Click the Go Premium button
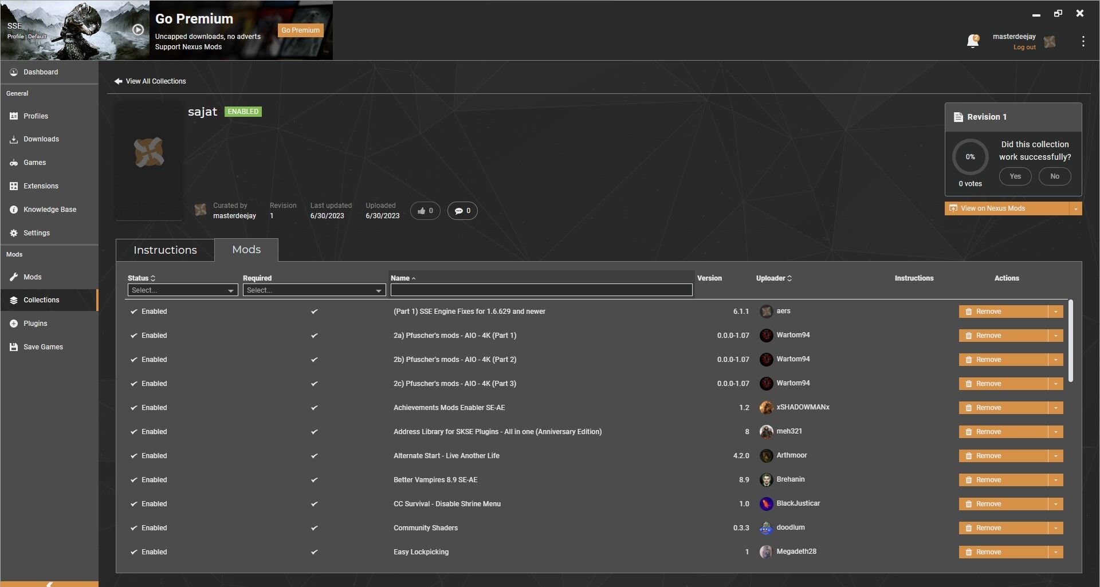The image size is (1100, 587). point(300,30)
